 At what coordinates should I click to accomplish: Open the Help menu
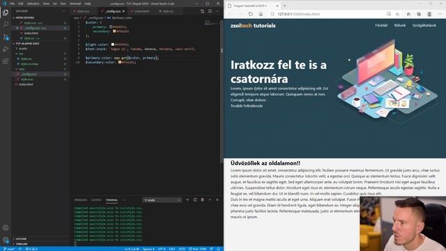point(88,3)
